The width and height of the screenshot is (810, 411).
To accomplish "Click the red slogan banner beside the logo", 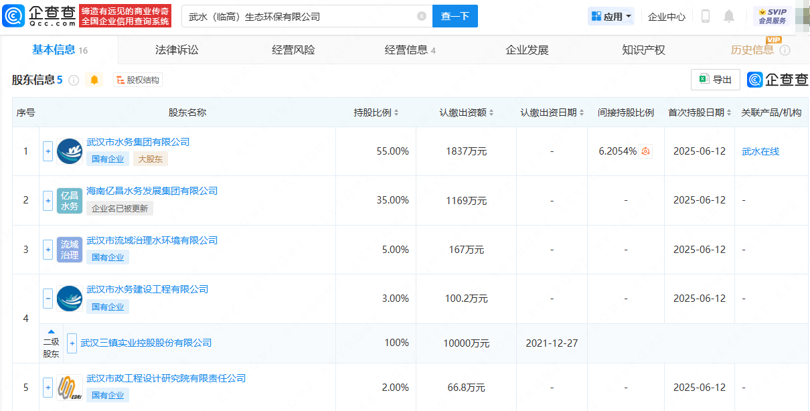I will pyautogui.click(x=125, y=16).
